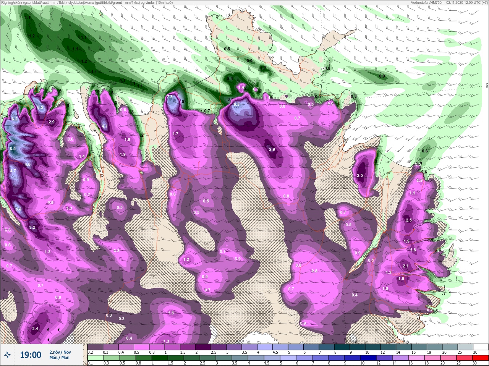Click the '8.5' precipitation value on the map
Viewport: 489px width, 366px height.
(13, 149)
